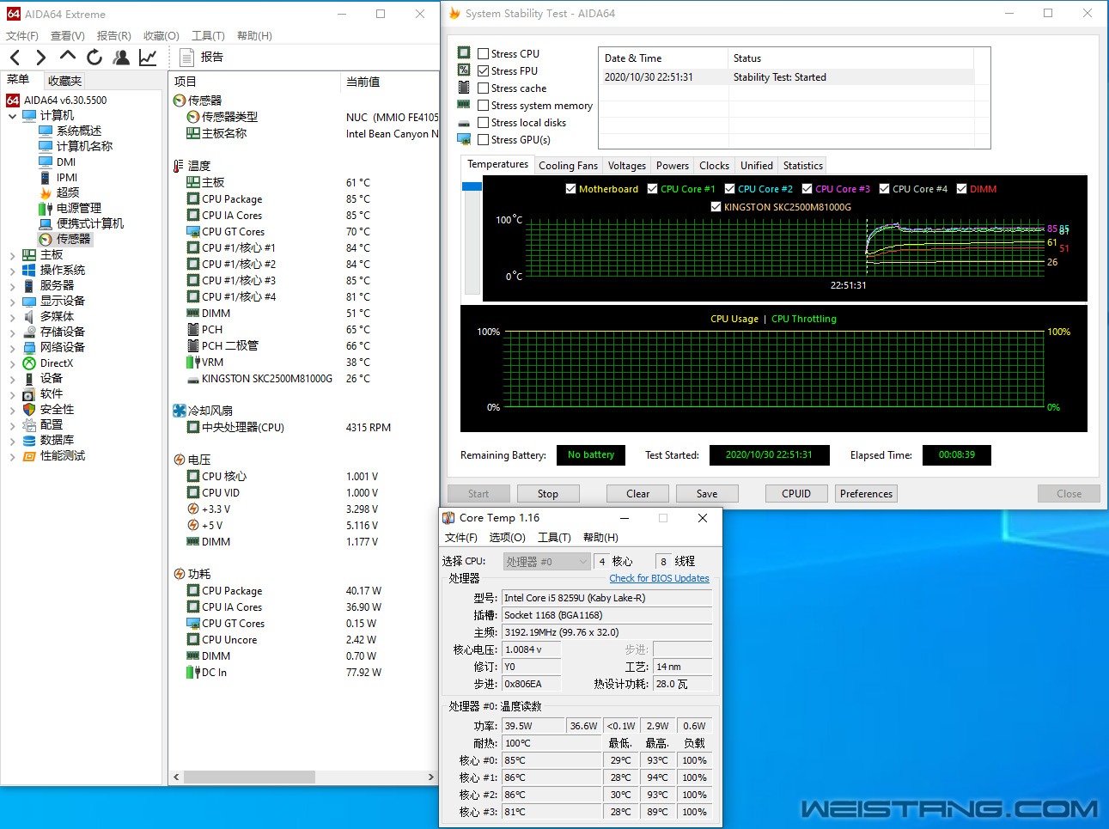Viewport: 1109px width, 829px height.
Task: Switch to 收藏夹 favorites tab
Action: coord(64,81)
